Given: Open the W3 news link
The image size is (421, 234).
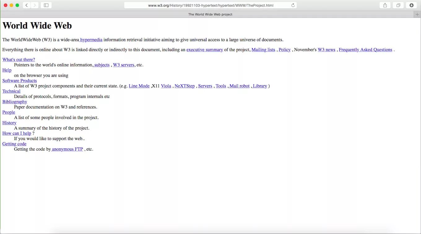Looking at the screenshot, I should 326,49.
